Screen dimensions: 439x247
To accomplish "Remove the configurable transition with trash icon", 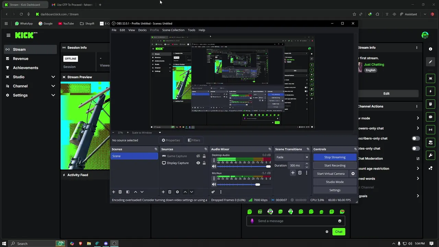I will click(x=300, y=173).
